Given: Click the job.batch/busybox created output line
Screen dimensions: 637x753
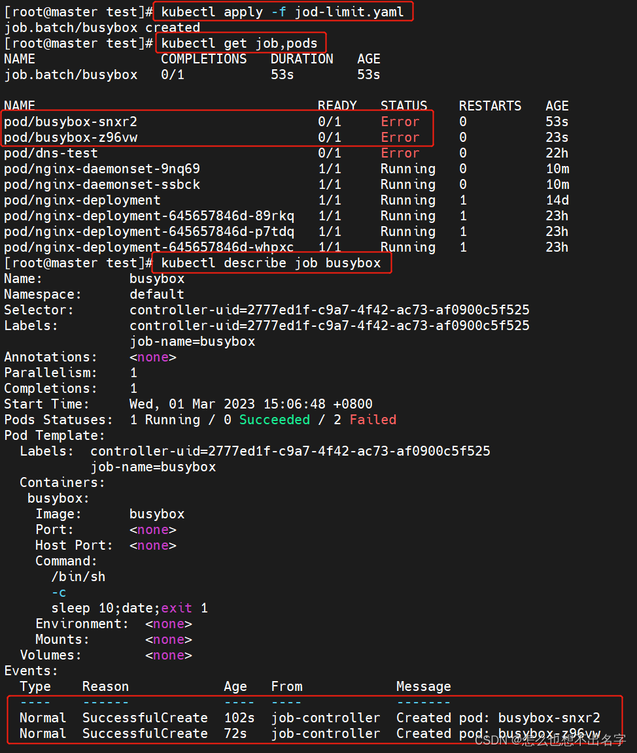Looking at the screenshot, I should [102, 27].
